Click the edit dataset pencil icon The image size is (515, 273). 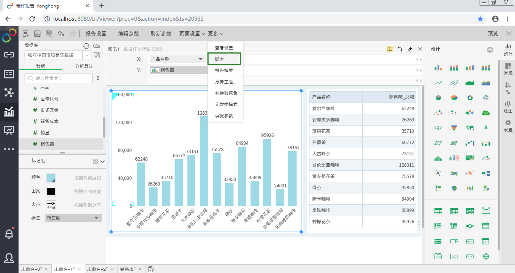click(97, 55)
